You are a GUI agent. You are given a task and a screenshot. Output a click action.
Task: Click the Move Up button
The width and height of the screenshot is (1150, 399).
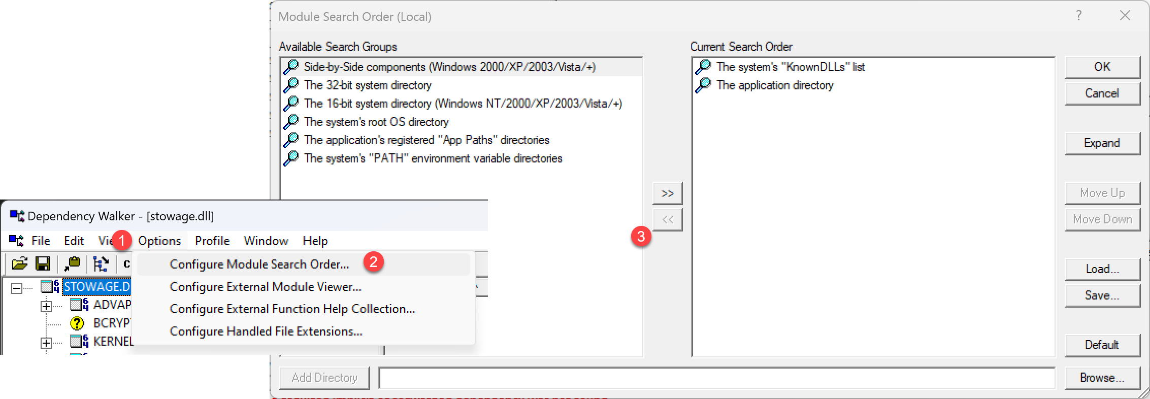pos(1102,193)
